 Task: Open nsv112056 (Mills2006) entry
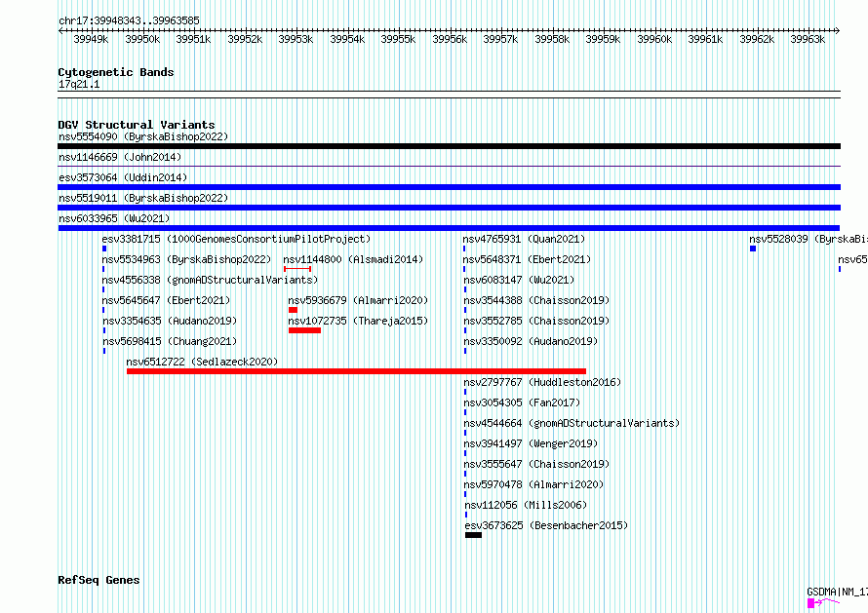click(526, 505)
